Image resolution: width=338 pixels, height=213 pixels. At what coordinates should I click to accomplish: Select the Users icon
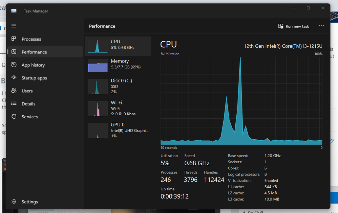click(x=14, y=91)
